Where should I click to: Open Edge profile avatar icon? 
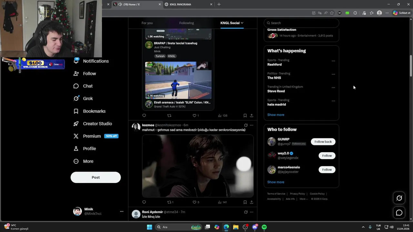point(379,13)
